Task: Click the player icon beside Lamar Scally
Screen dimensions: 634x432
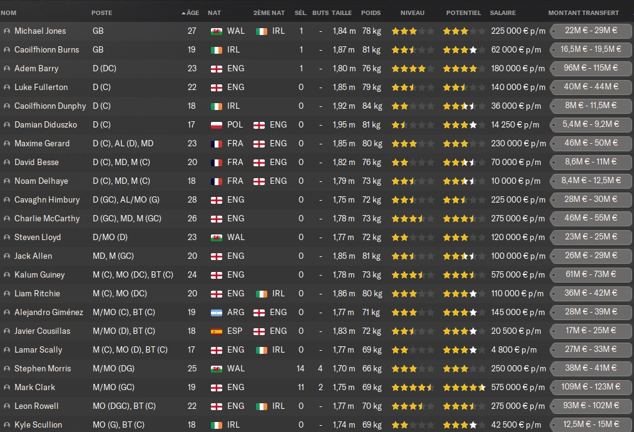Action: click(6, 351)
